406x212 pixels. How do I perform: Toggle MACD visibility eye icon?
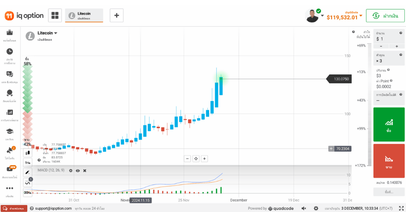78,170
